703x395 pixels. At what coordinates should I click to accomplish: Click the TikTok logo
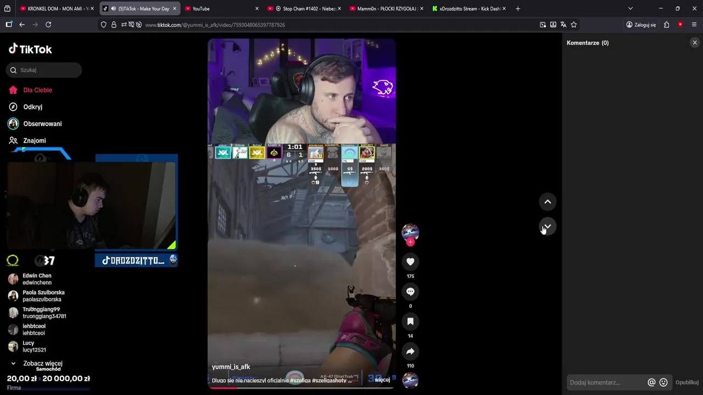coord(30,49)
